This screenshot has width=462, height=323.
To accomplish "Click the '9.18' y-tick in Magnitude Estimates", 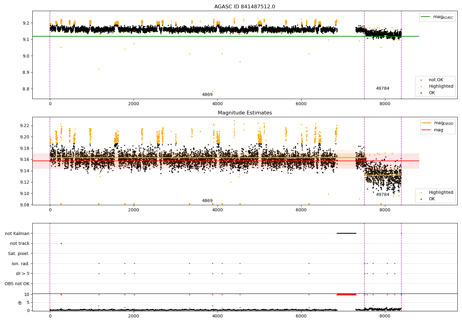I will coord(25,148).
